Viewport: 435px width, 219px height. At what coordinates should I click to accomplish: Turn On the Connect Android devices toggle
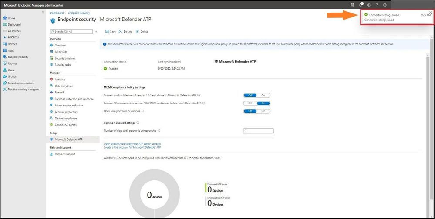pyautogui.click(x=263, y=95)
